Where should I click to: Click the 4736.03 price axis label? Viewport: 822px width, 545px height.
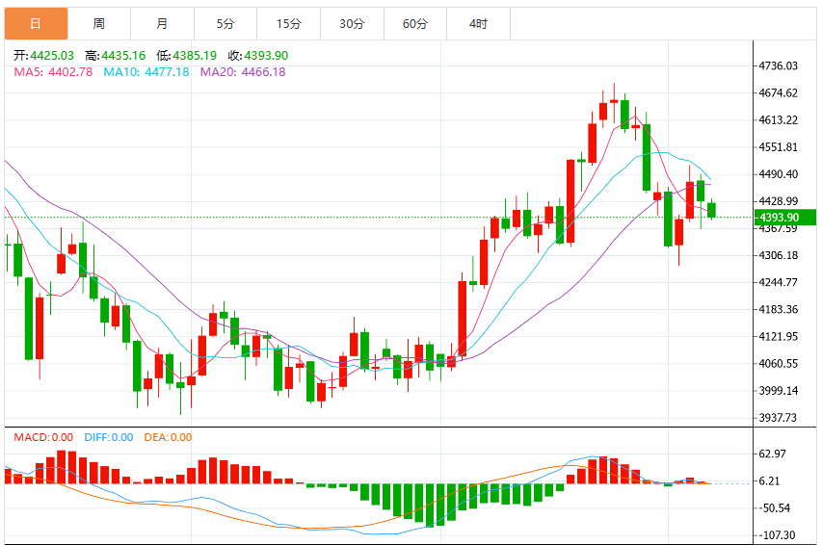pos(779,66)
